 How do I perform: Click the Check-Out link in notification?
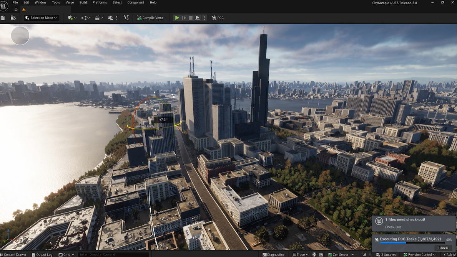click(x=393, y=227)
